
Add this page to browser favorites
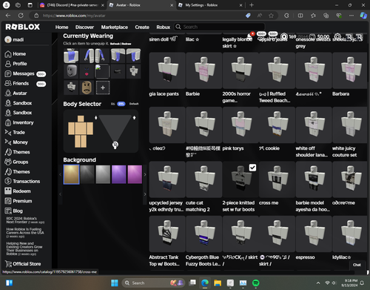[271, 16]
